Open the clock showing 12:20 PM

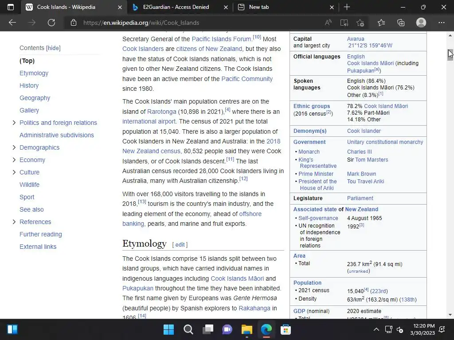pyautogui.click(x=423, y=329)
